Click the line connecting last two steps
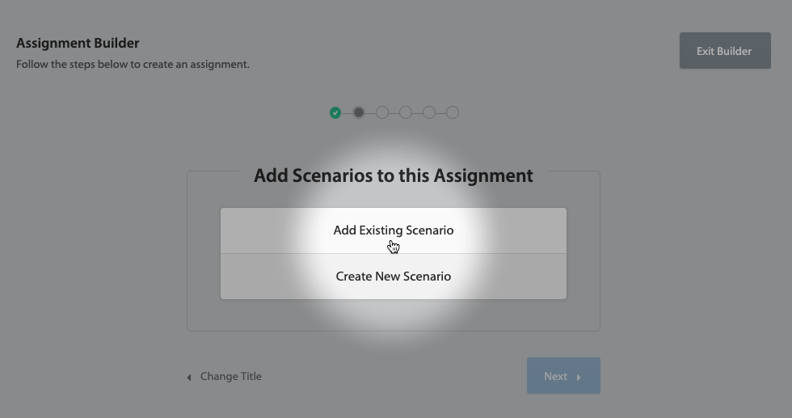This screenshot has height=418, width=792. (440, 112)
